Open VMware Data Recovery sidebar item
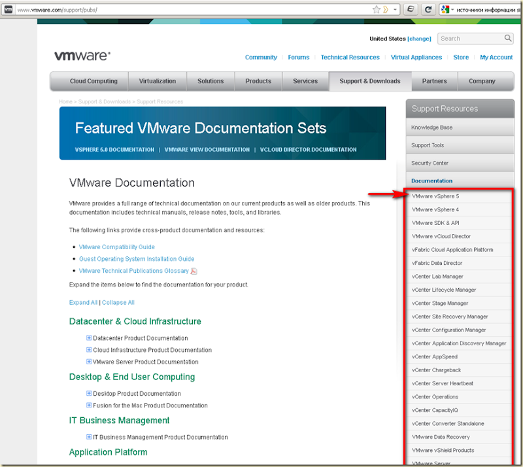The image size is (523, 467). tap(459, 437)
